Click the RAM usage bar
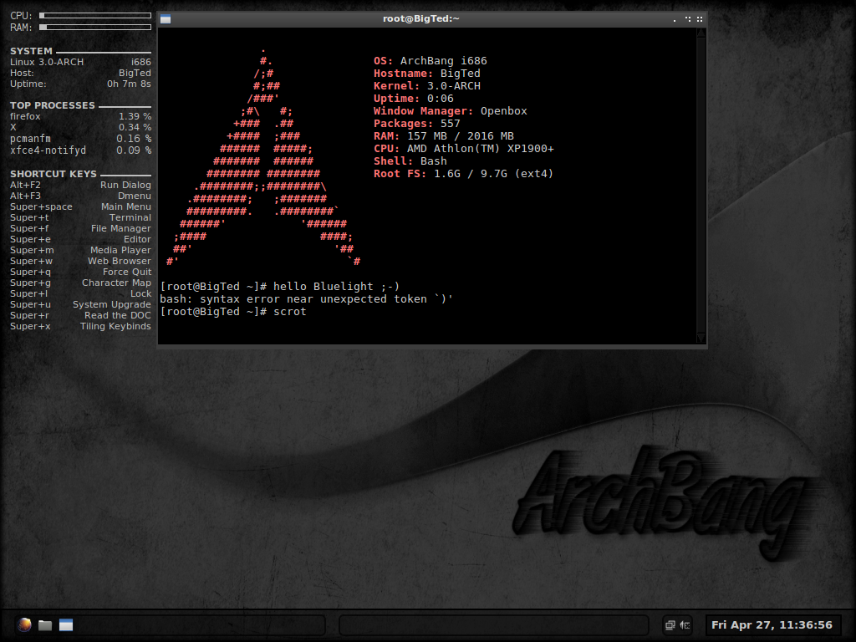This screenshot has height=642, width=856. [x=95, y=28]
